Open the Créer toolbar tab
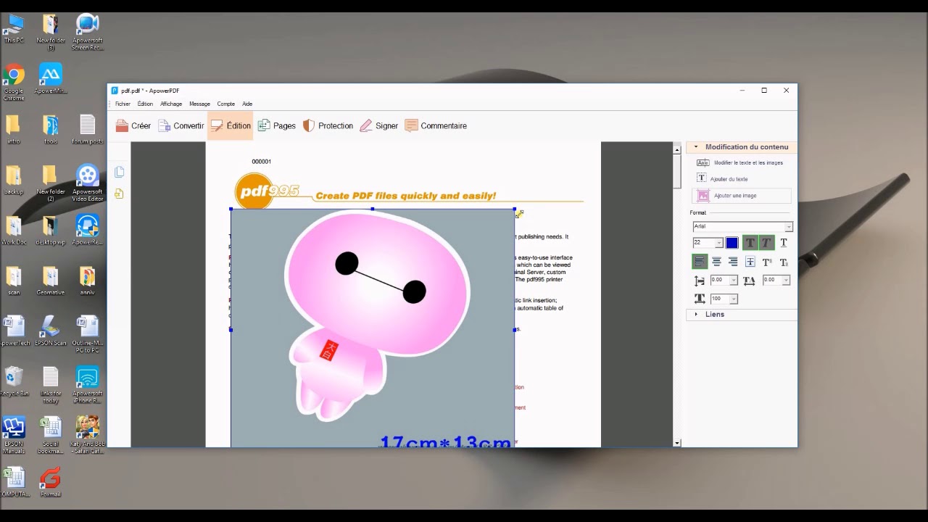Screen dimensions: 928x522 tap(133, 125)
